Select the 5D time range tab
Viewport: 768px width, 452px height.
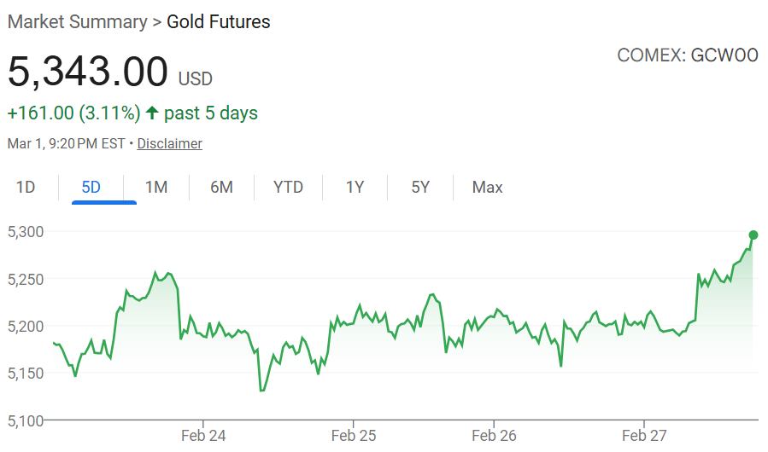(91, 187)
